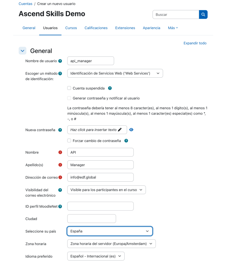Switch to the Cursos tab
This screenshot has width=235, height=262.
pyautogui.click(x=71, y=28)
